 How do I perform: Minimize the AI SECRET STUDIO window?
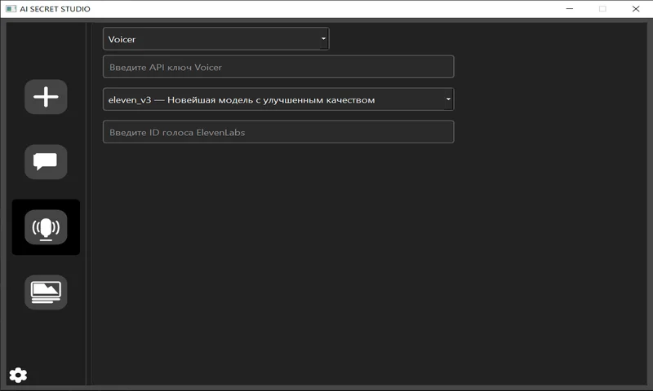(570, 9)
